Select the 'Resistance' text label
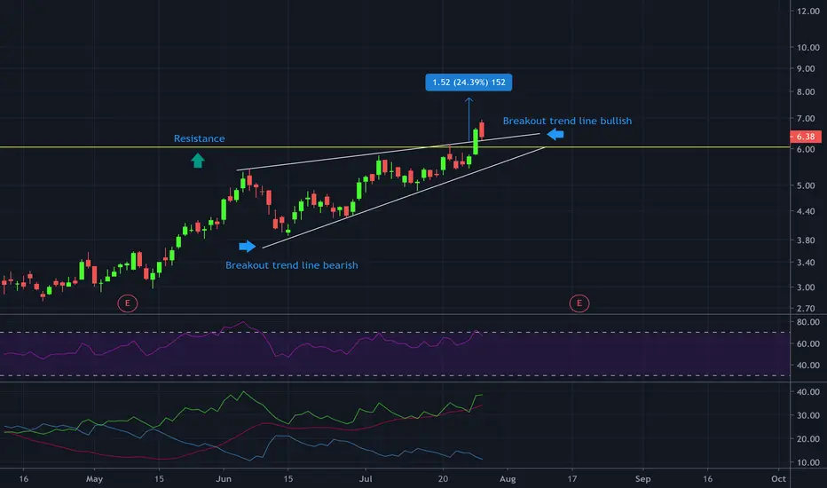This screenshot has width=827, height=488. pyautogui.click(x=200, y=138)
